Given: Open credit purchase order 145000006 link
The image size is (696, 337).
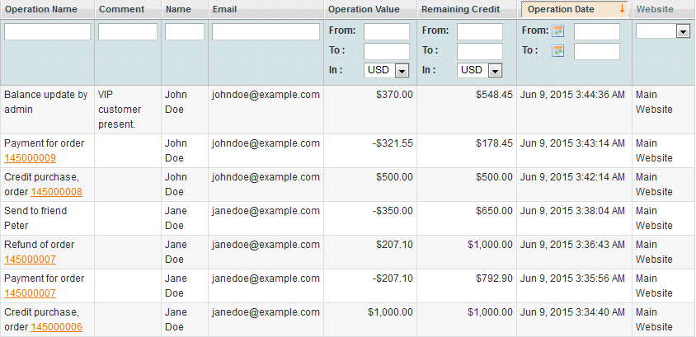Looking at the screenshot, I should point(56,327).
